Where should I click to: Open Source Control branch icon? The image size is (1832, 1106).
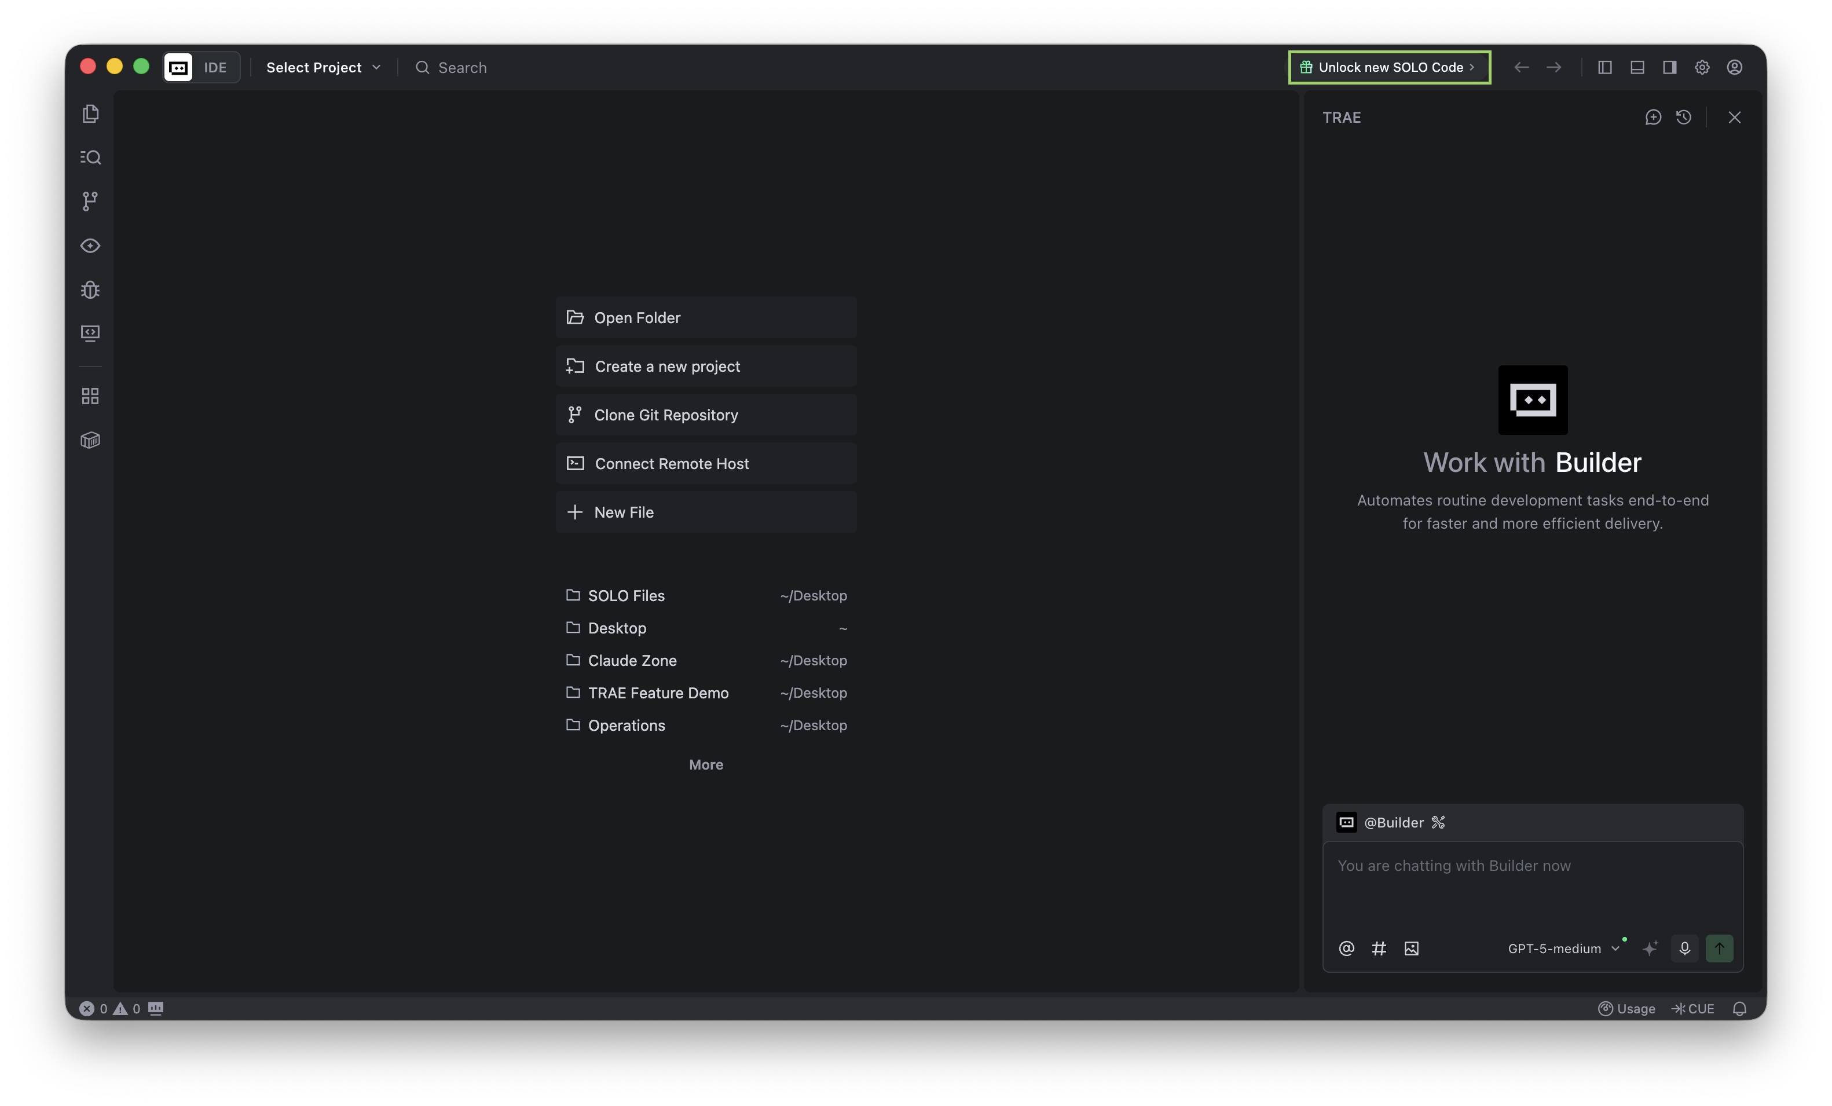(x=91, y=201)
